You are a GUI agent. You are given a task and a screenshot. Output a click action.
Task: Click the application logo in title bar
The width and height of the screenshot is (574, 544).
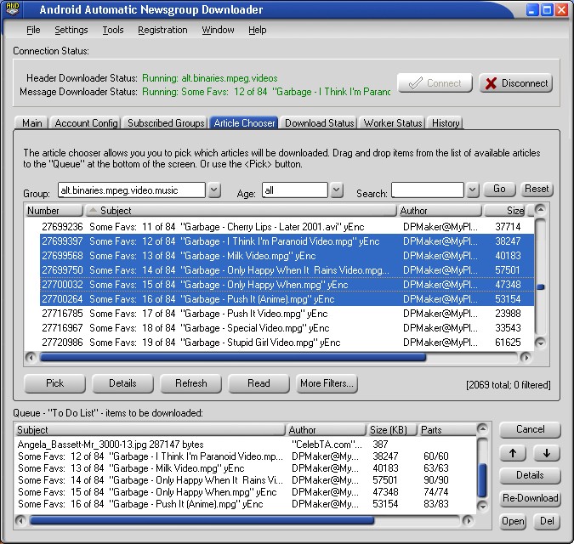[x=13, y=9]
